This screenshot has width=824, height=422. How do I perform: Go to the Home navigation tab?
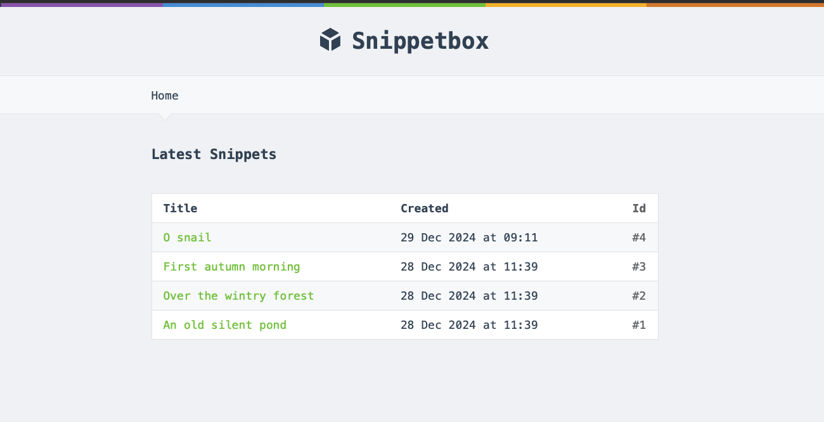tap(165, 96)
